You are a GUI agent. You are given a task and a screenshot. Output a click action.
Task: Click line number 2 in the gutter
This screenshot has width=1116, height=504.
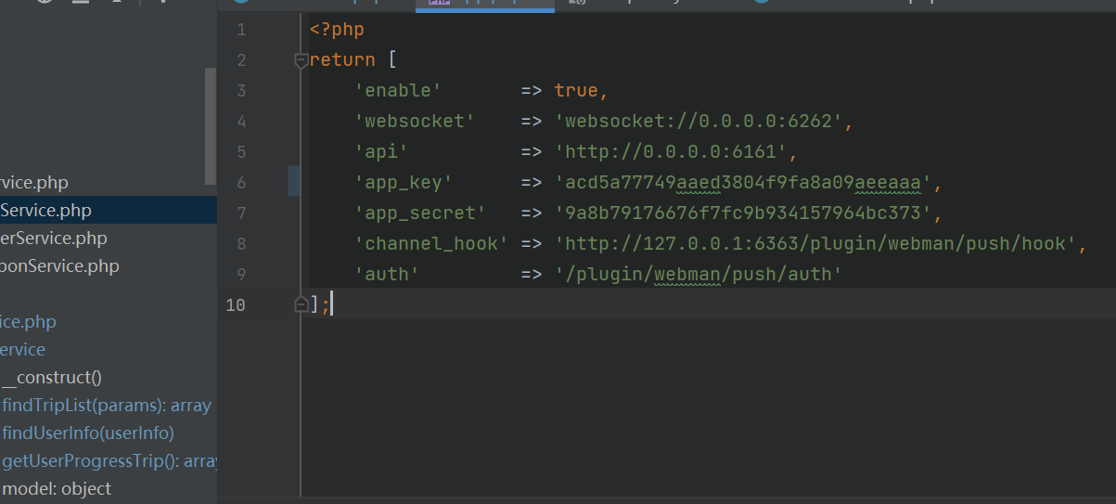(x=241, y=60)
